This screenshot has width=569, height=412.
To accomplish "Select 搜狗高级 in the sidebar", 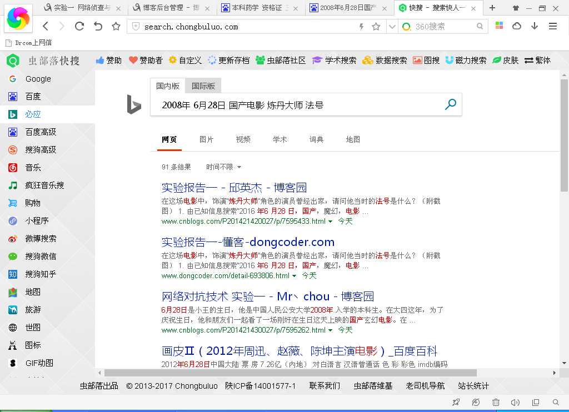I will click(x=48, y=150).
